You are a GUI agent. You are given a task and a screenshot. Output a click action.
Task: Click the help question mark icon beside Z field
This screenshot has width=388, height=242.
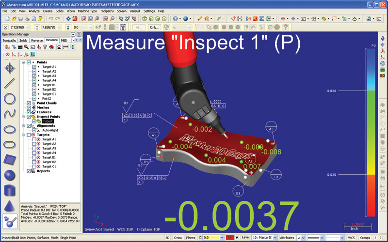pos(123,28)
